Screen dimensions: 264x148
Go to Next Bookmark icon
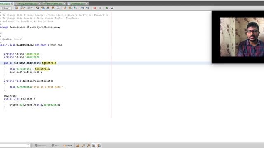pos(70,8)
